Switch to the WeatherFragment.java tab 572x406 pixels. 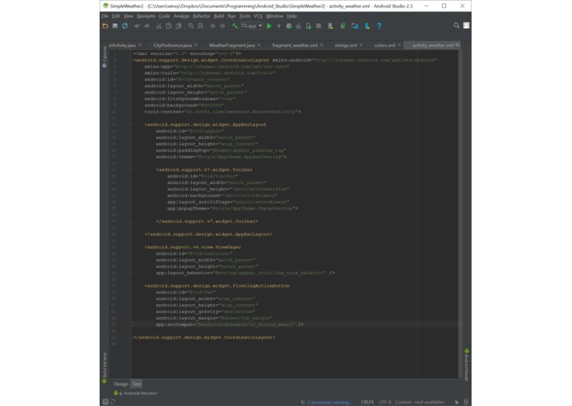coord(231,45)
